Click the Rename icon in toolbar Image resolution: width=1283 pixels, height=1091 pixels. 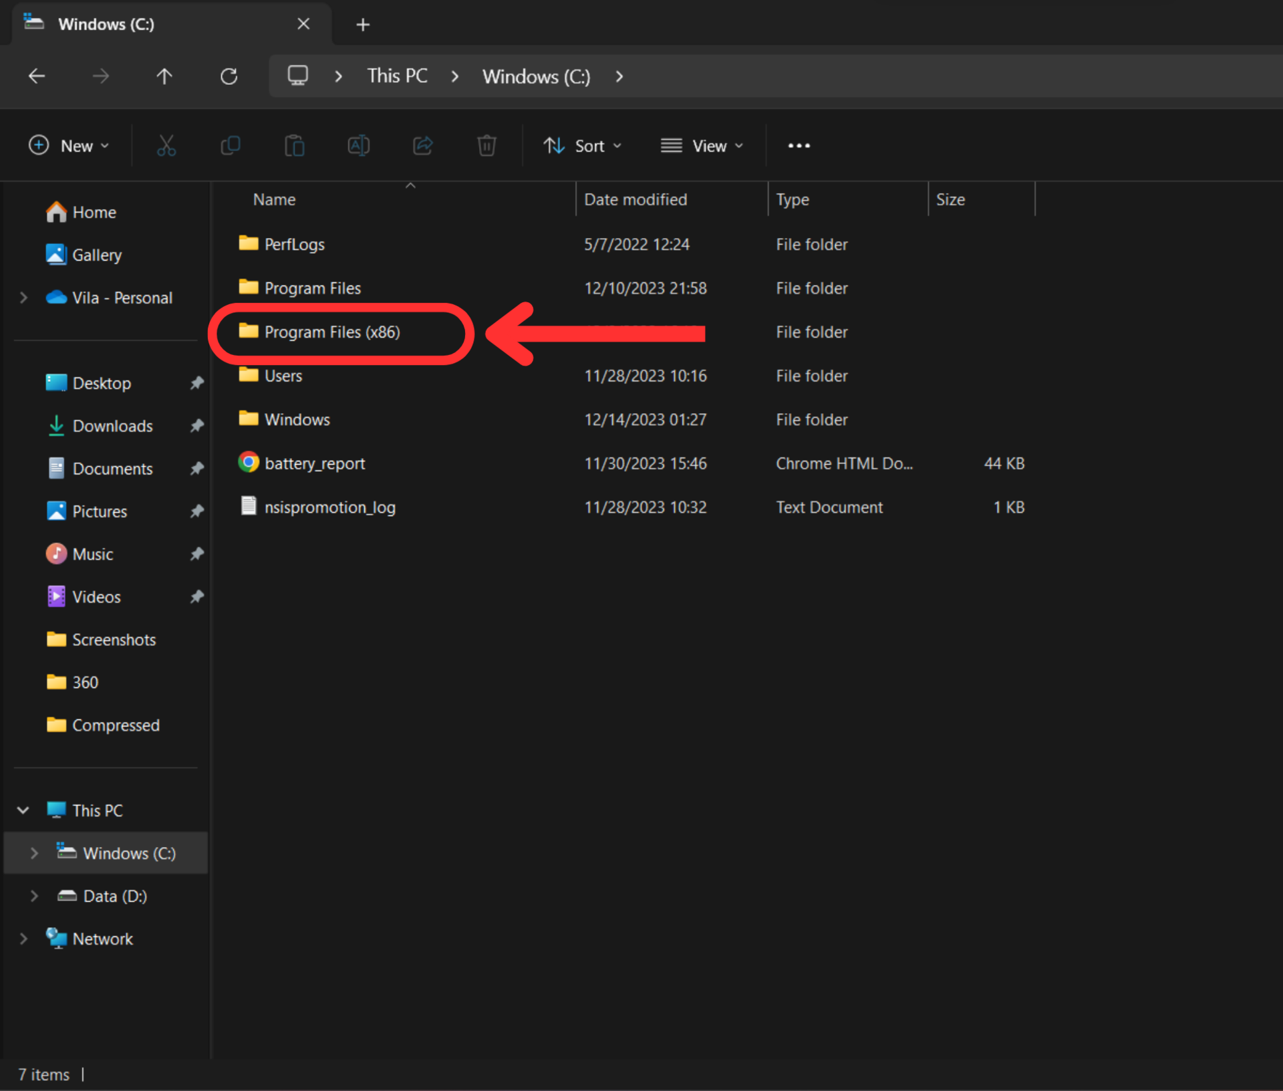[x=358, y=145]
